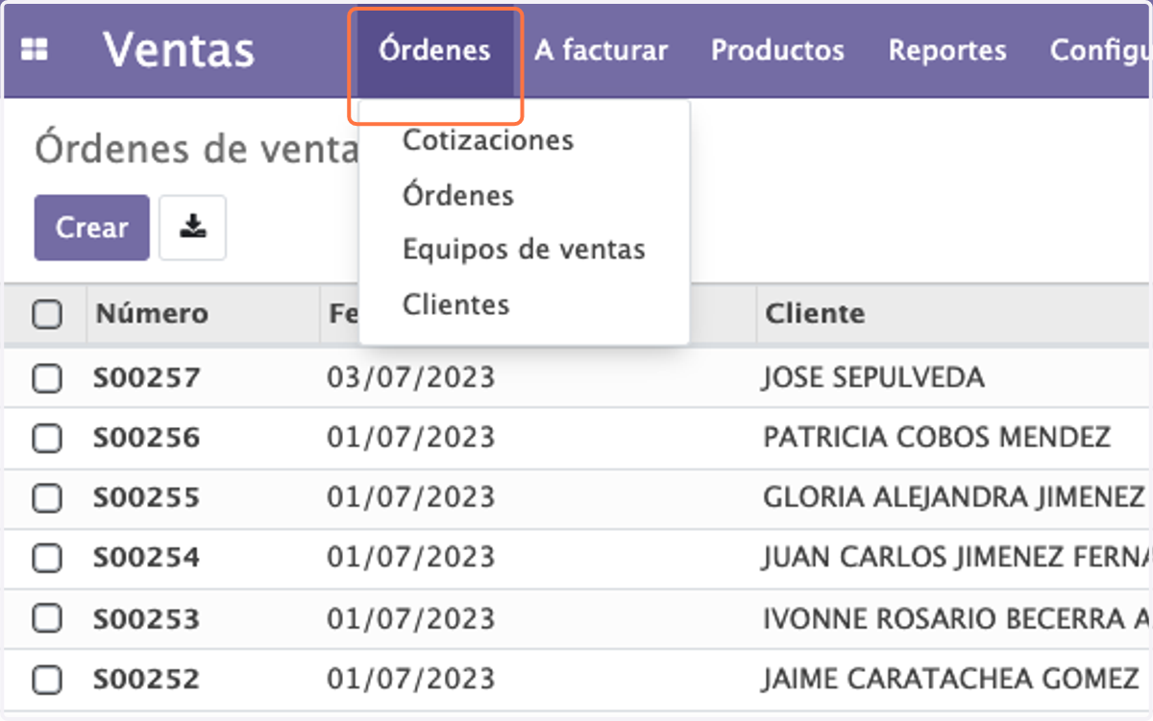This screenshot has height=721, width=1153.
Task: Click customer JAIME CARATACHEA GOMEZ
Action: pyautogui.click(x=950, y=679)
